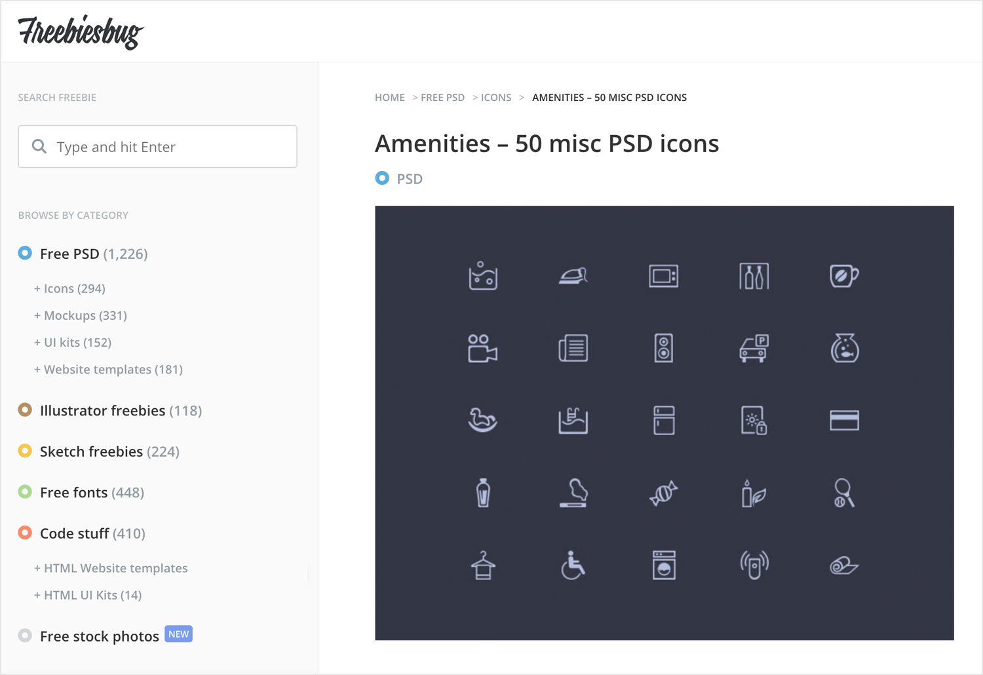The width and height of the screenshot is (983, 675).
Task: Open Website templates (181) subcategory
Action: click(108, 369)
